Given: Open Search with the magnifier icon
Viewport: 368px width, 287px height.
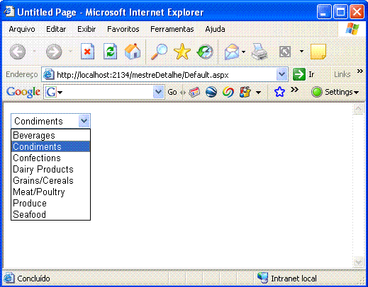Looking at the screenshot, I should coord(159,52).
